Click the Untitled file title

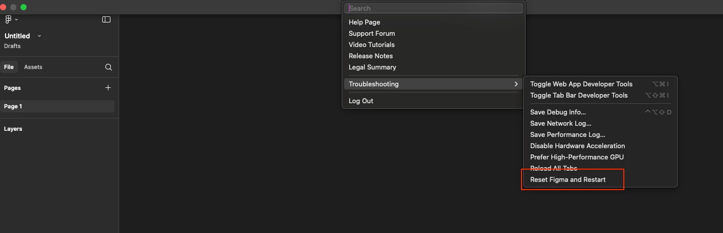[17, 36]
